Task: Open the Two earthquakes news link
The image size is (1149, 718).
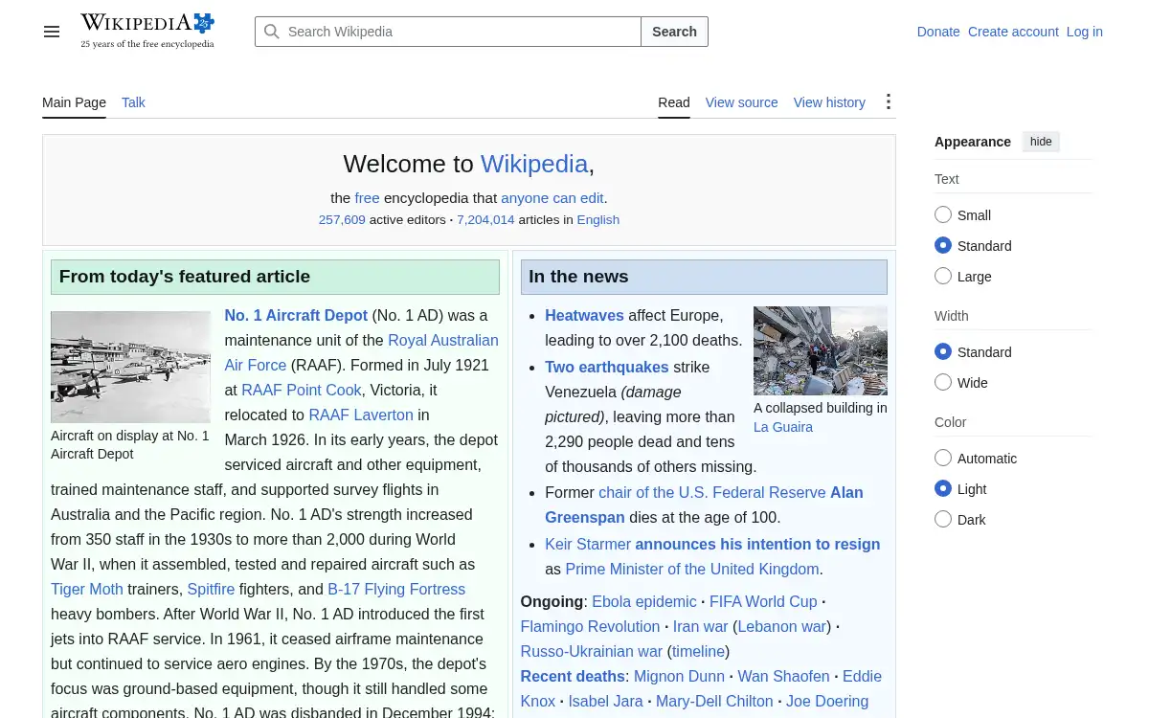Action: click(x=607, y=367)
